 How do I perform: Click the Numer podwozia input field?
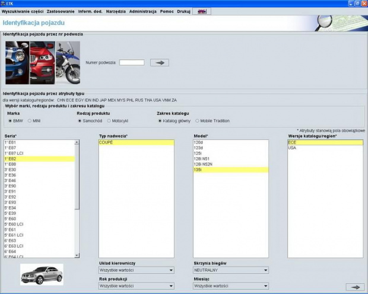[x=132, y=63]
